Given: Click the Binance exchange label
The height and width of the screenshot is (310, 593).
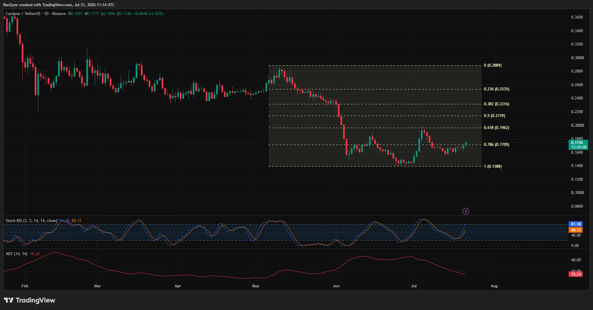Looking at the screenshot, I should coord(59,14).
